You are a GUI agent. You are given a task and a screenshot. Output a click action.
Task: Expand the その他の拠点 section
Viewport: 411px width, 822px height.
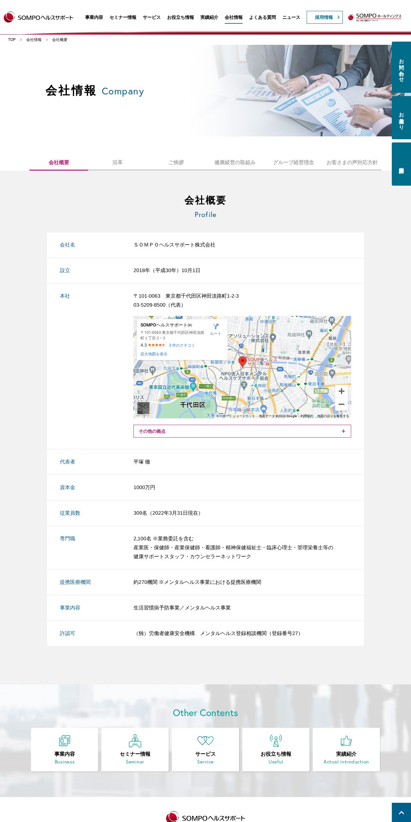pos(242,431)
